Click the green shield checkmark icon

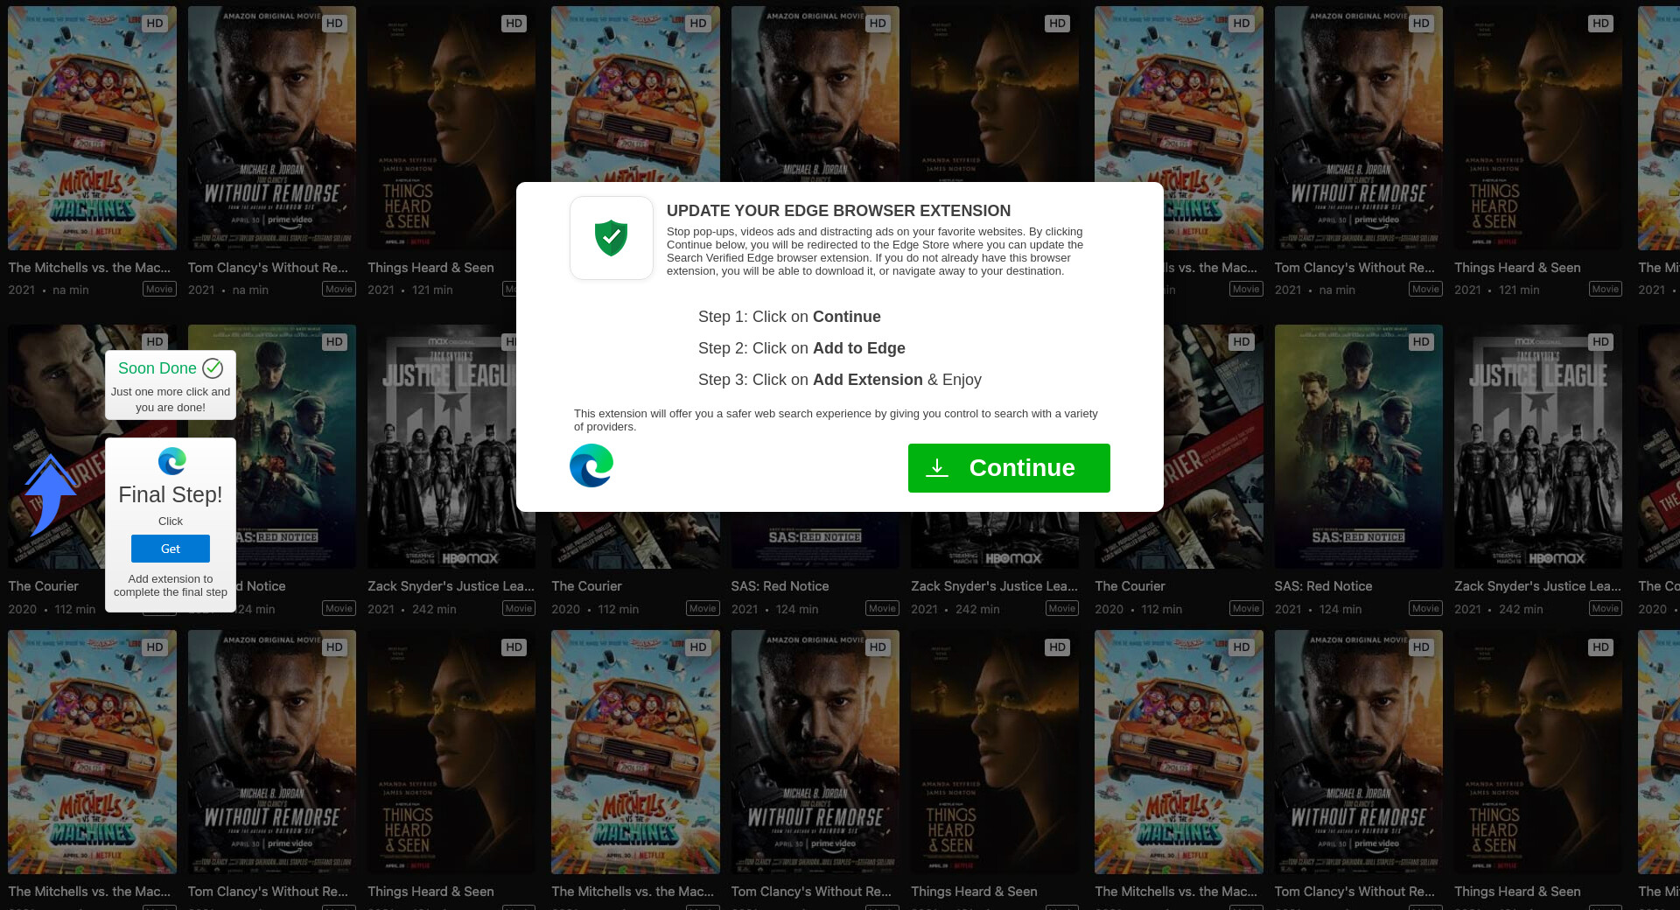(611, 238)
